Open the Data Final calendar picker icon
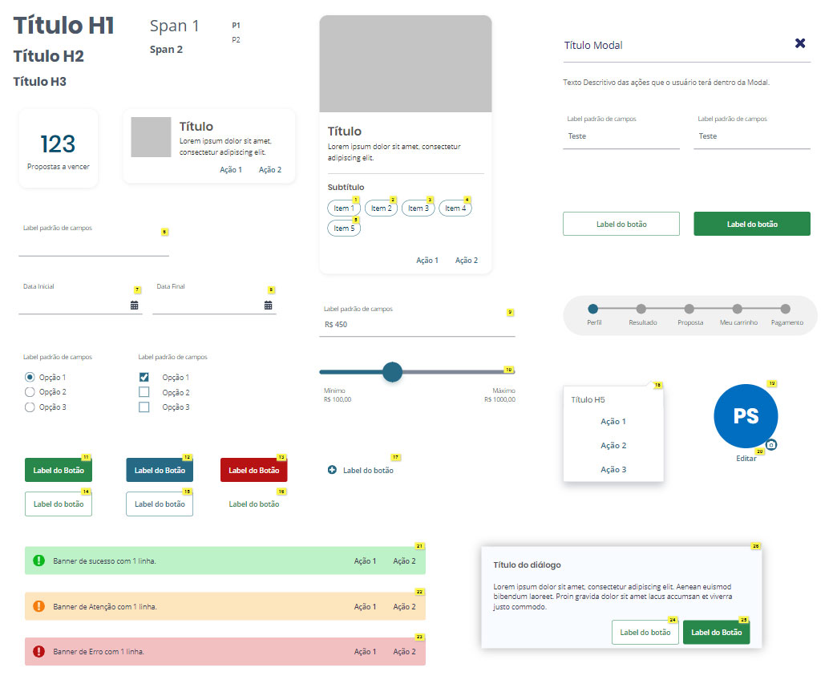 pos(268,306)
